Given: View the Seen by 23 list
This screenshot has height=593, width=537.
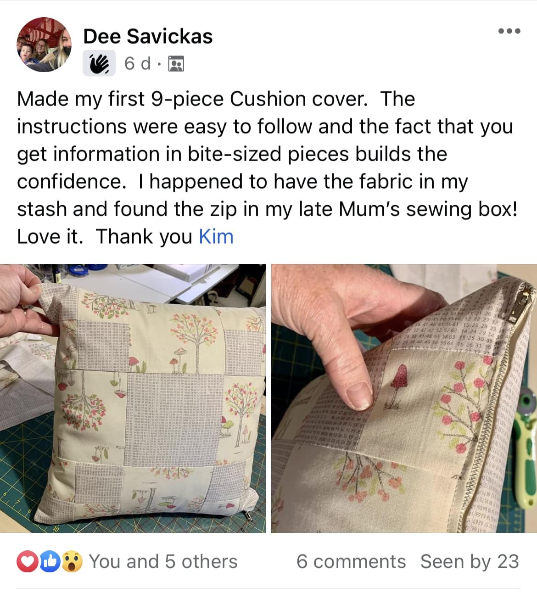Looking at the screenshot, I should pos(470,562).
